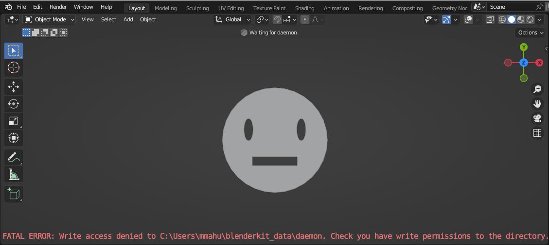Click the zoom magnifier viewport icon
This screenshot has width=549, height=245.
(537, 89)
